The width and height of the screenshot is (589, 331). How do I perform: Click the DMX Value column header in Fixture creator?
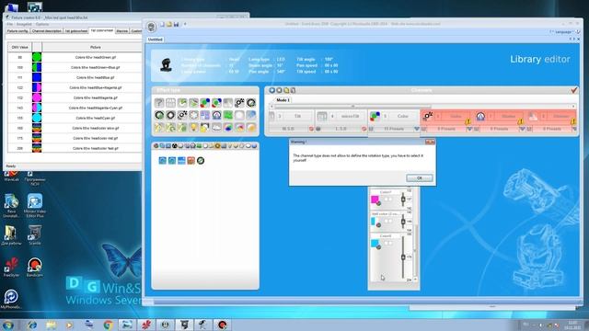20,47
